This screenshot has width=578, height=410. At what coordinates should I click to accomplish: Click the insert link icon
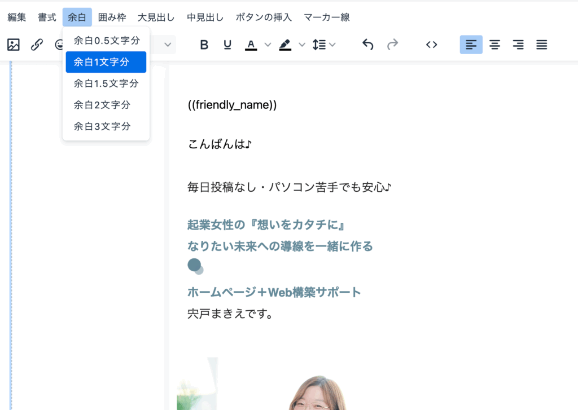(x=37, y=45)
